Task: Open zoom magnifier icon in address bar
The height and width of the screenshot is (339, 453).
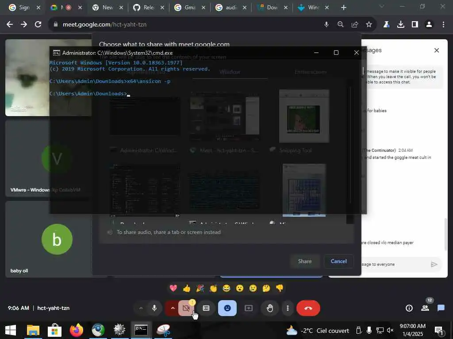Action: coord(341,25)
